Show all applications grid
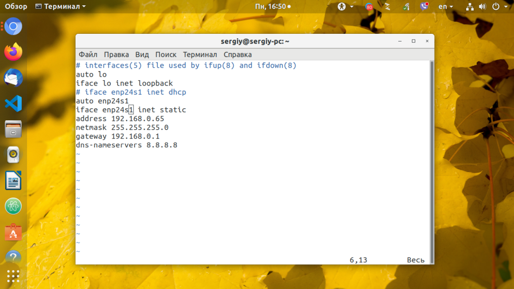 [14, 276]
